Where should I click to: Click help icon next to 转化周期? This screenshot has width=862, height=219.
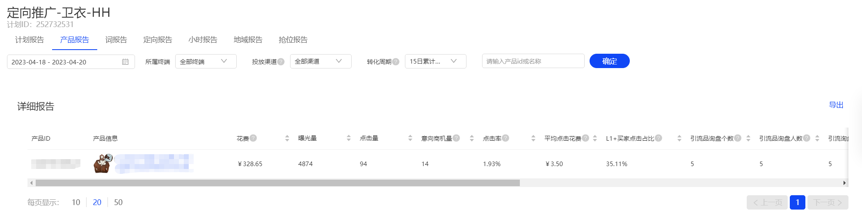click(396, 62)
